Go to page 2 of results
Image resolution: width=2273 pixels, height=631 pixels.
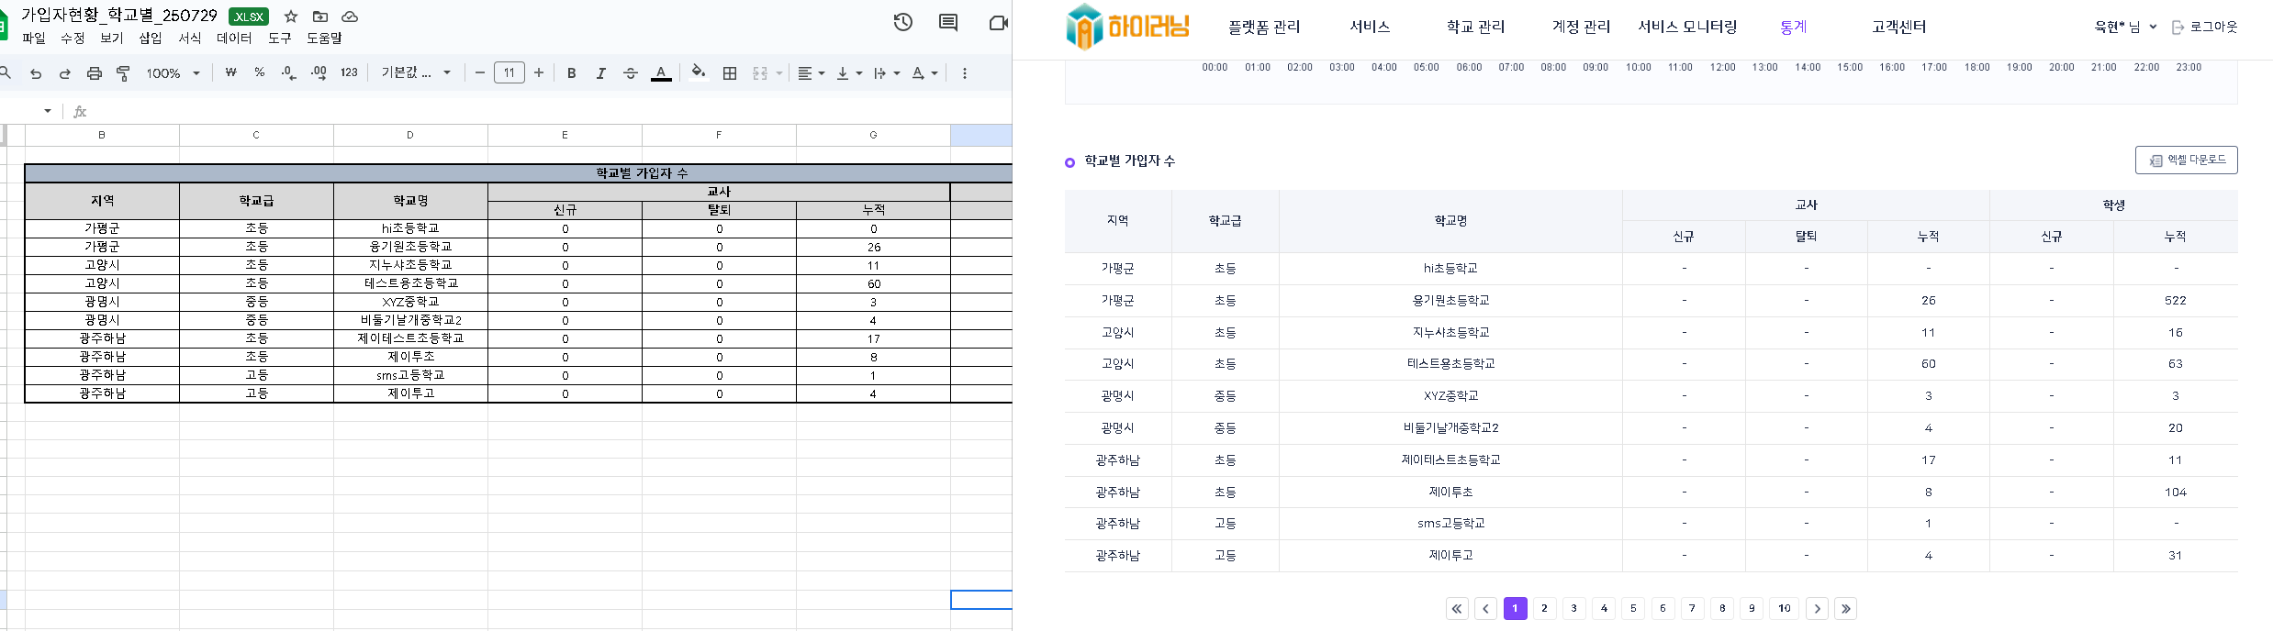[x=1544, y=608]
